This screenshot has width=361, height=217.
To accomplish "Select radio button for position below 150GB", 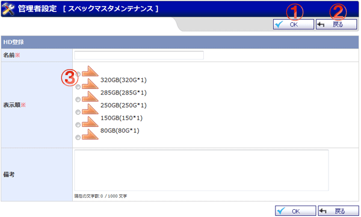I will point(78,124).
